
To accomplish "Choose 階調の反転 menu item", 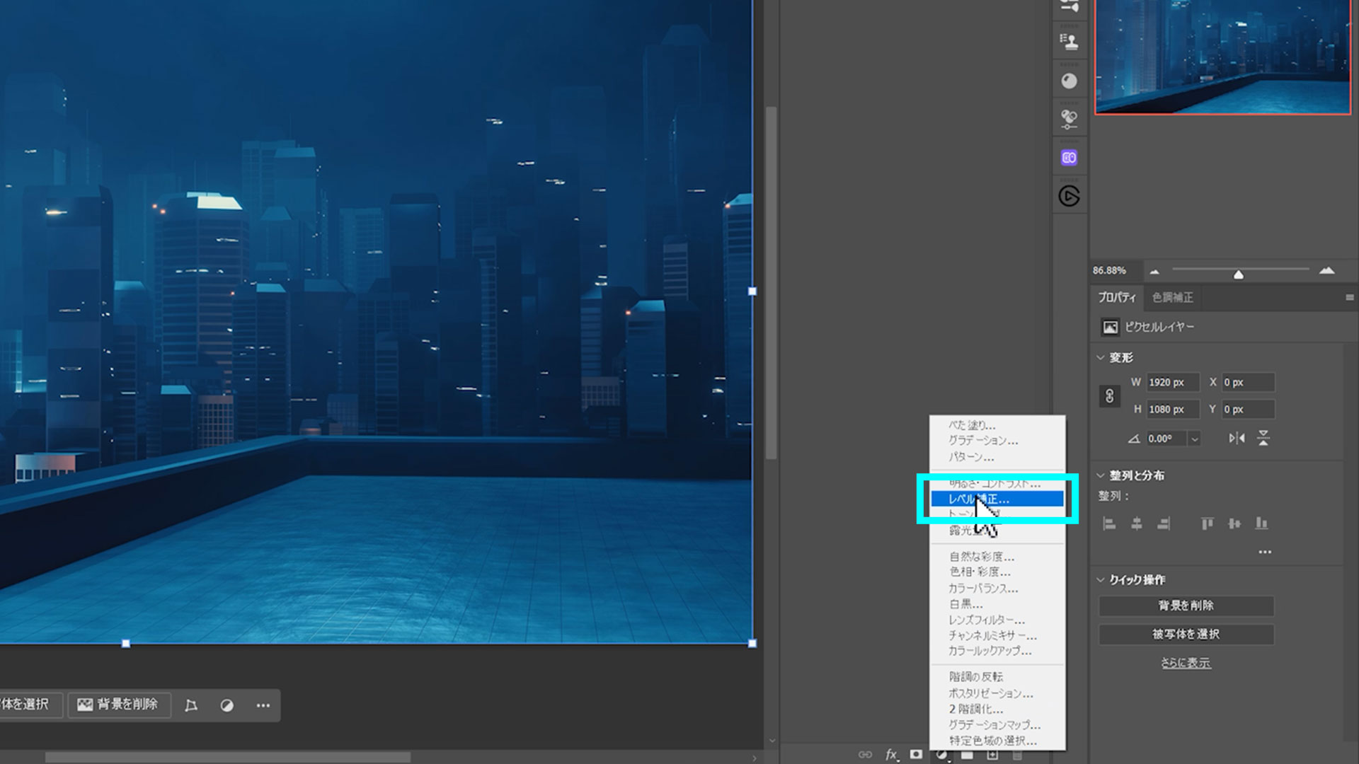I will click(x=997, y=677).
